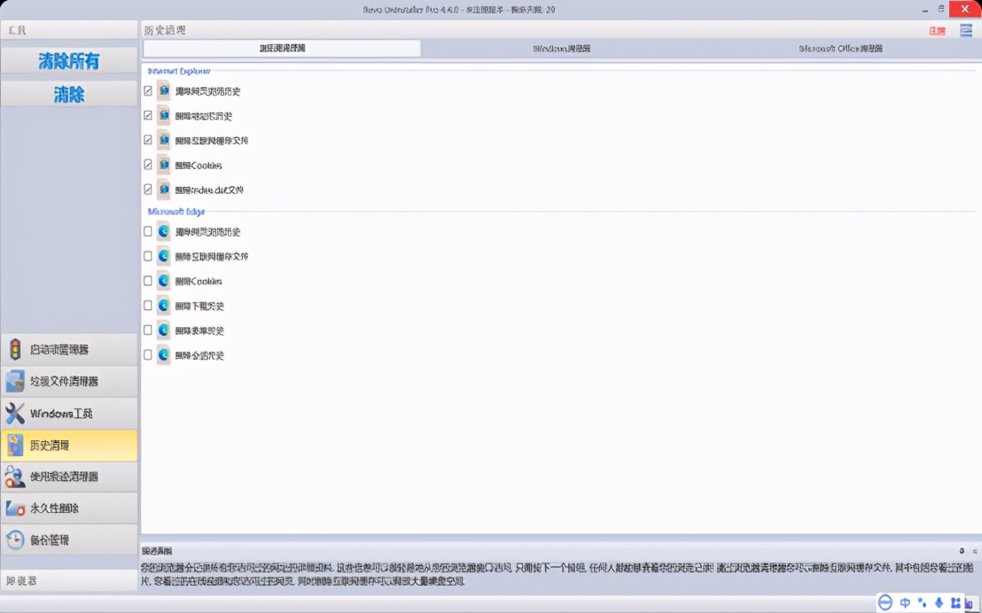Collapse the Microsoft Edge section header
This screenshot has width=982, height=613.
175,213
